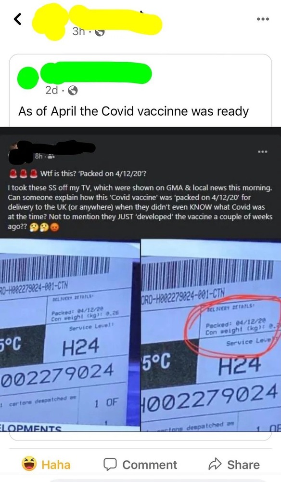The image size is (281, 482).
Task: Tap the Share arrow icon
Action: (215, 464)
